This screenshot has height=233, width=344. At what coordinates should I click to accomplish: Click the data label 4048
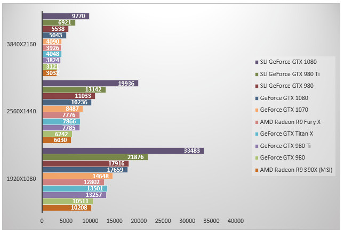53,54
